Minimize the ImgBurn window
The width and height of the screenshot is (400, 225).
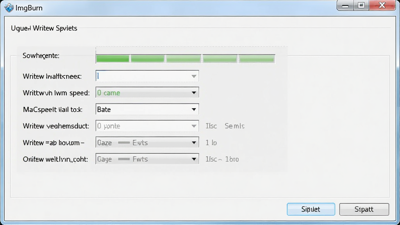[345, 5]
